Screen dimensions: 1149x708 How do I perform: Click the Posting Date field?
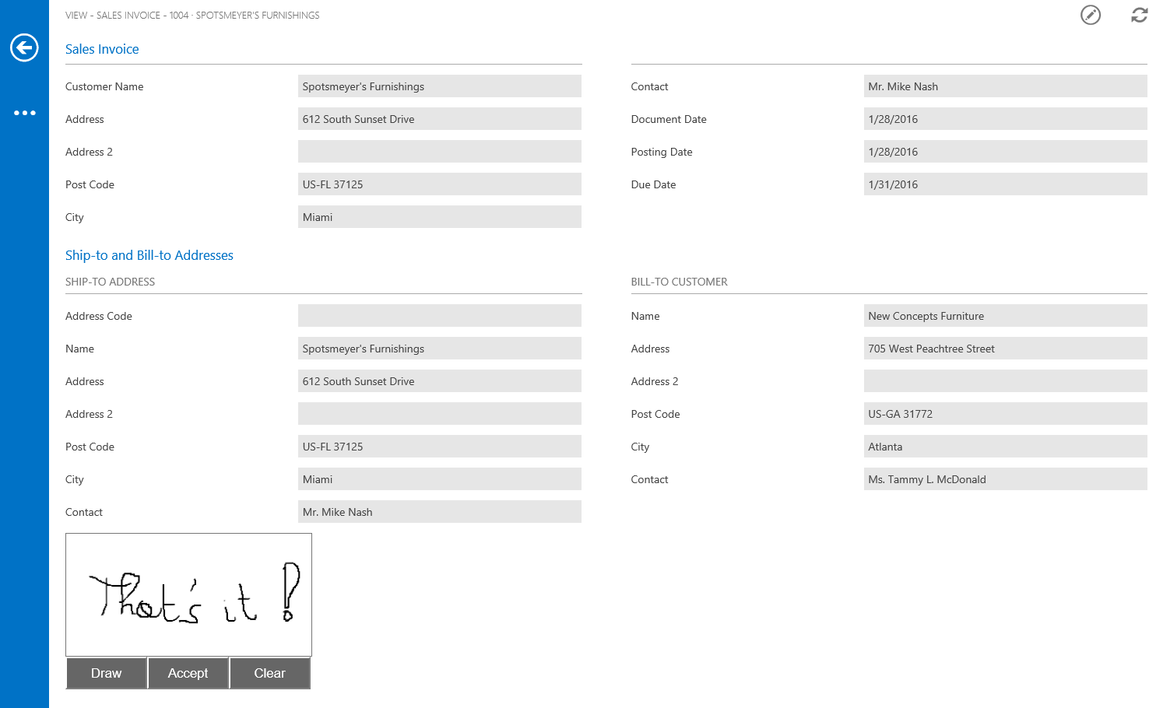point(1004,152)
